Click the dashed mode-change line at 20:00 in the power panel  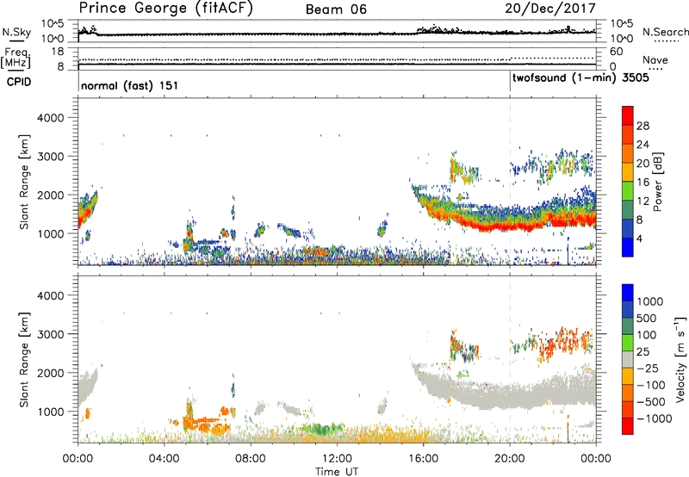coord(510,182)
